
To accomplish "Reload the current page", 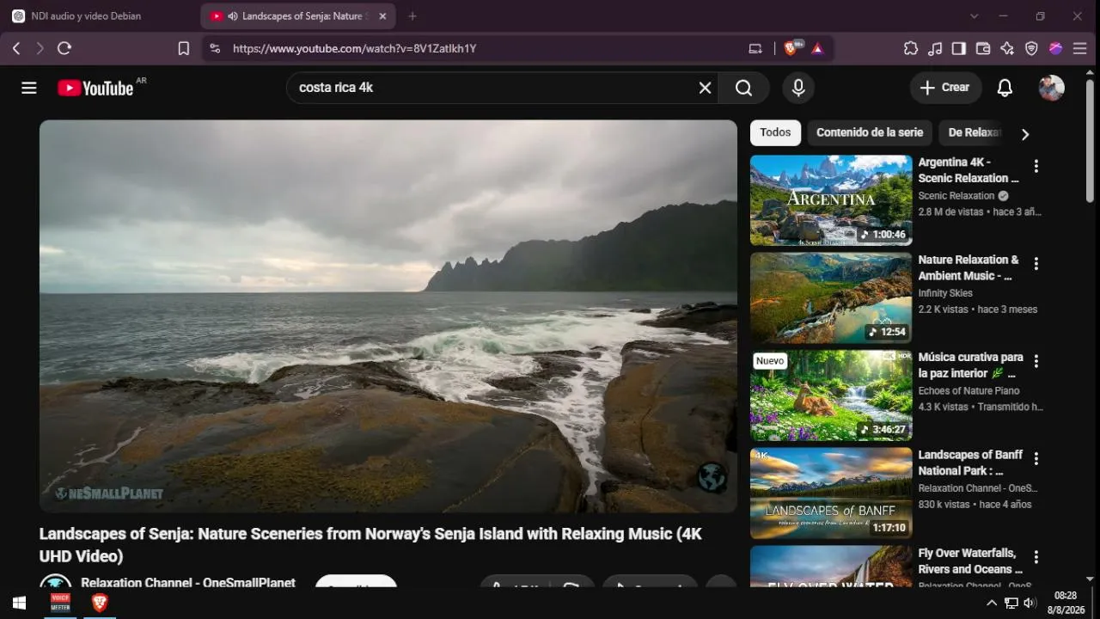I will pyautogui.click(x=64, y=49).
